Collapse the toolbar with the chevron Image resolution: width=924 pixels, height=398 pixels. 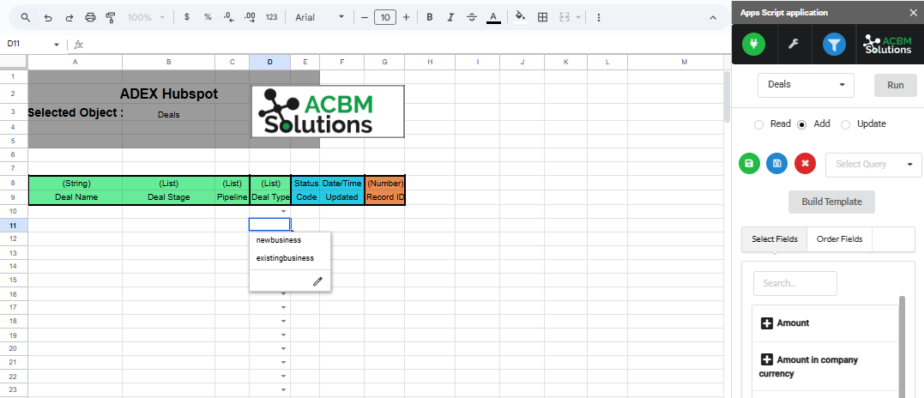click(713, 18)
